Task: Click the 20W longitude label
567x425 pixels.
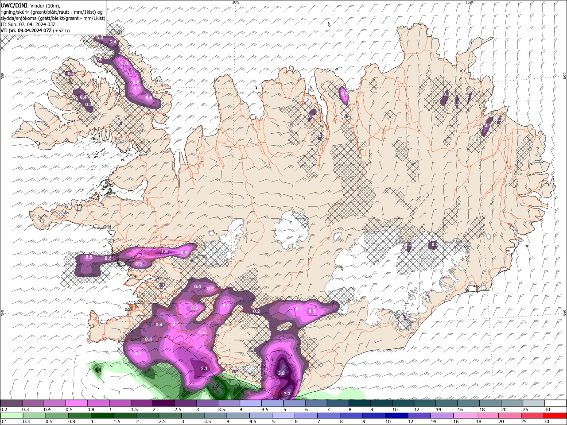Action: 236,2
